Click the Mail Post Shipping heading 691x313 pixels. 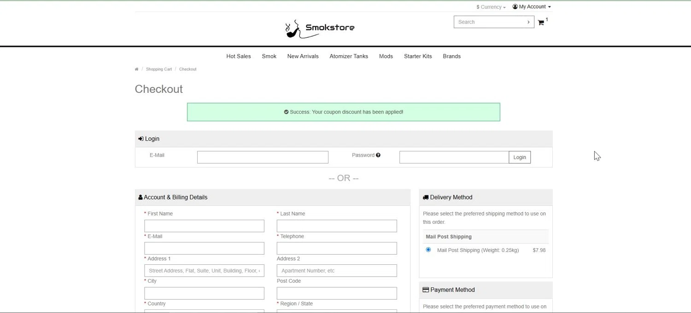(x=449, y=237)
